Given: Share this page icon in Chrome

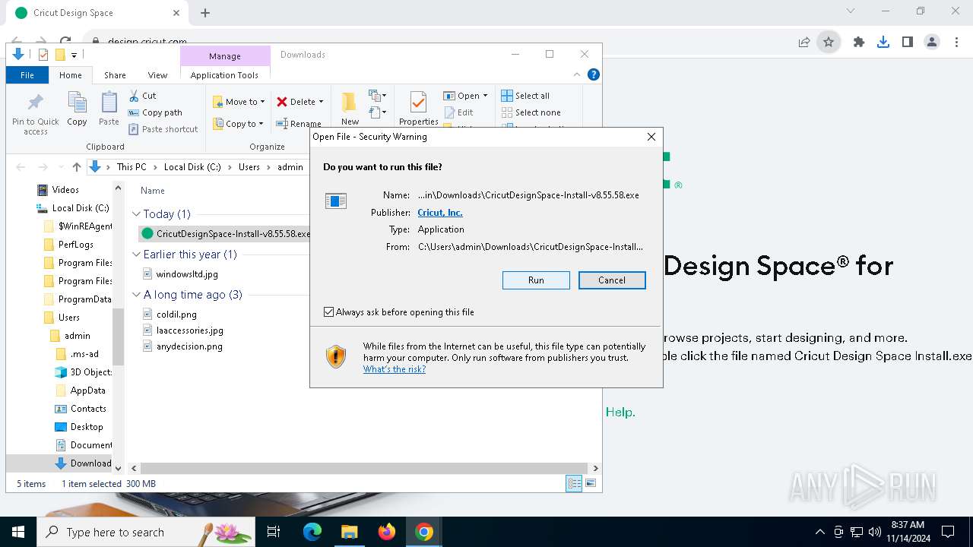Looking at the screenshot, I should pos(804,43).
